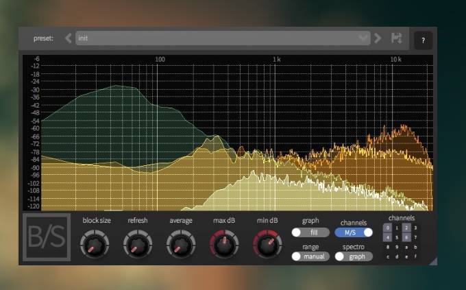
Task: Click the refresh knob
Action: 137,242
